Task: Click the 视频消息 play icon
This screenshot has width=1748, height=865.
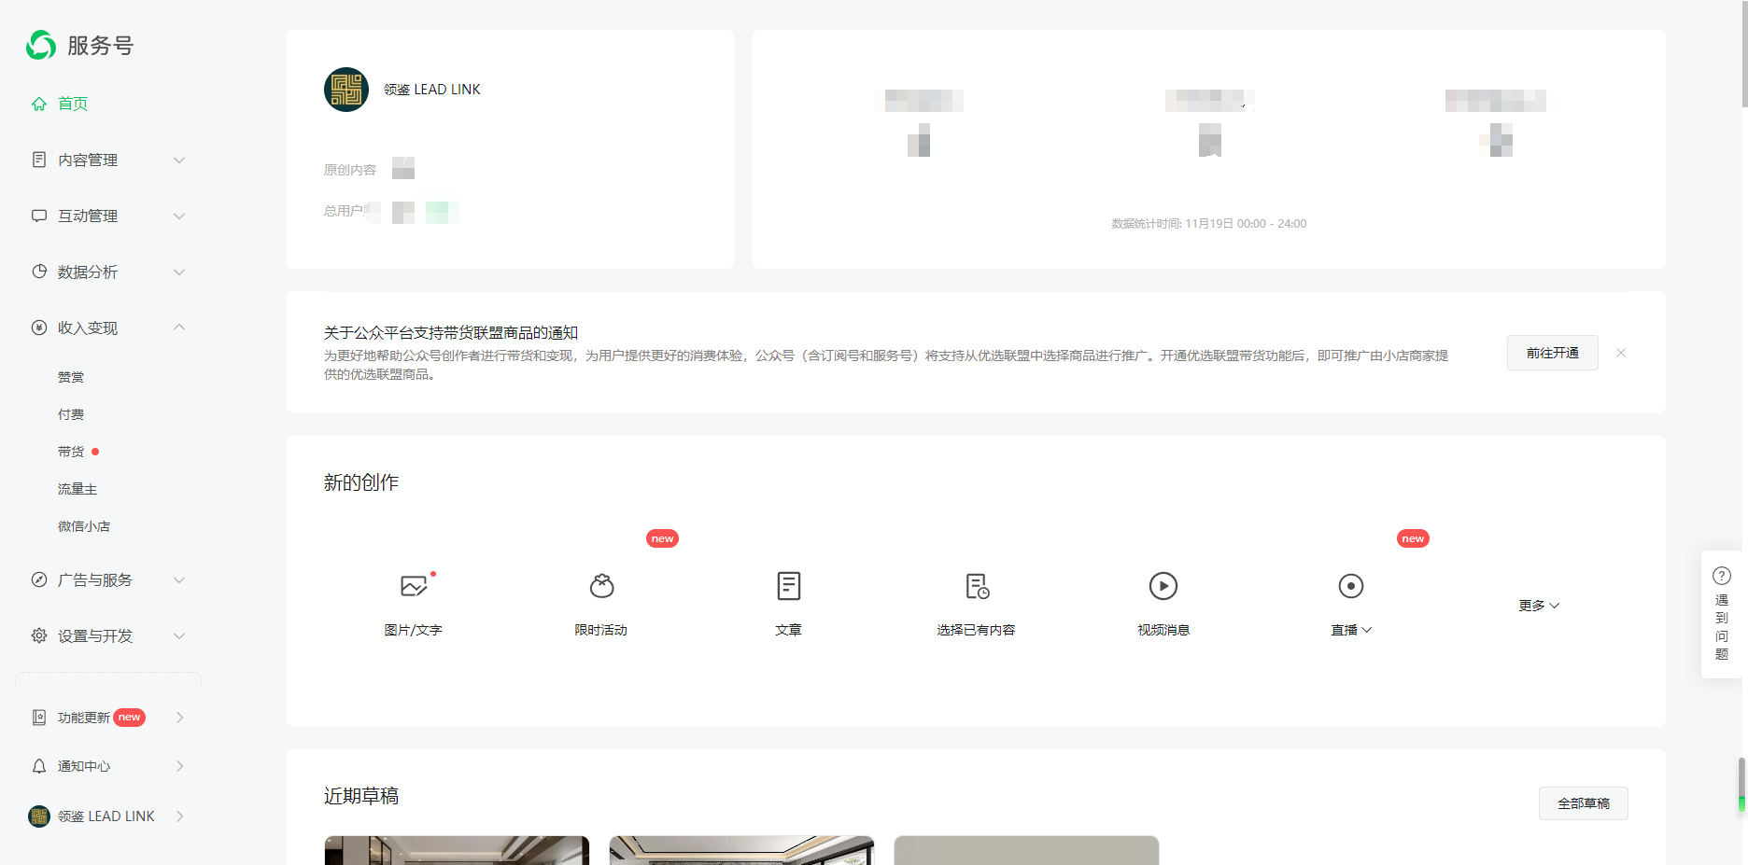Action: pos(1163,586)
